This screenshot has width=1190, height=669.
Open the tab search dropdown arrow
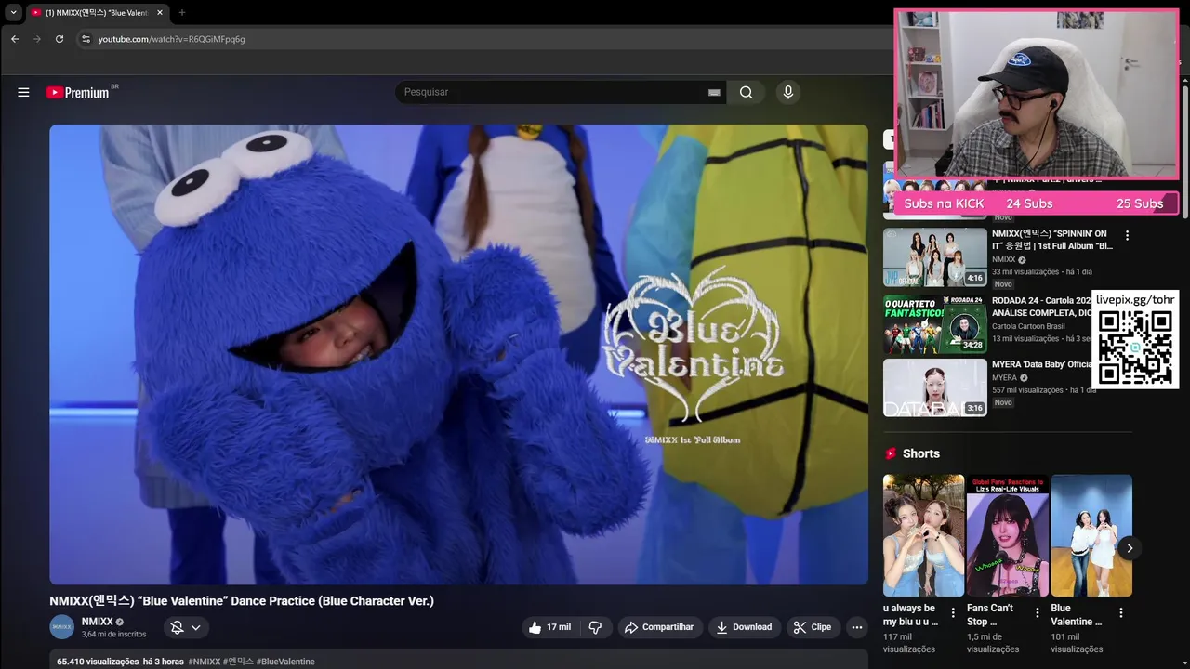click(x=13, y=13)
